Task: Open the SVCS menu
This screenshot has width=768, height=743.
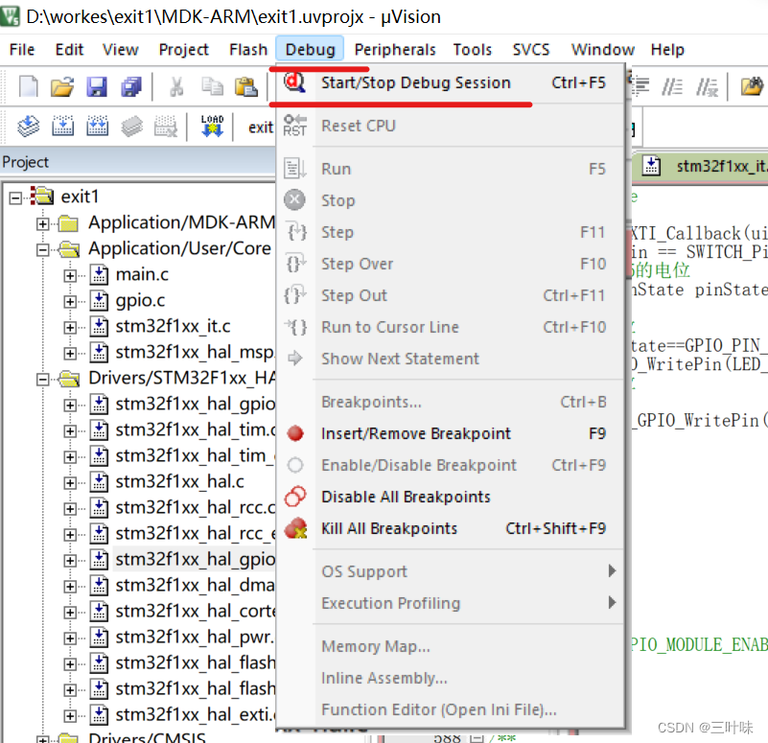Action: pos(531,50)
